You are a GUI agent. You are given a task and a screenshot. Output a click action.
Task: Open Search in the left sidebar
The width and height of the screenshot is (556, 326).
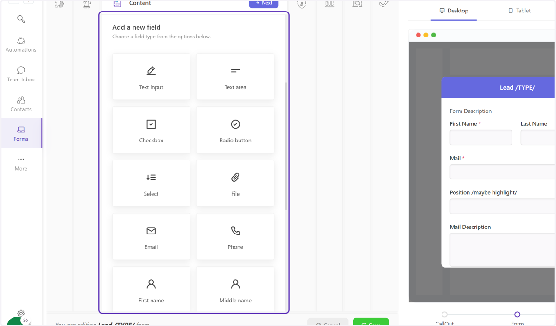[x=21, y=19]
